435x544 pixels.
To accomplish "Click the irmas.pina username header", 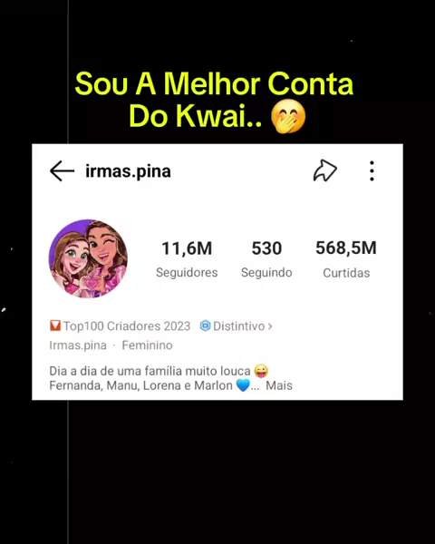I will coord(129,171).
